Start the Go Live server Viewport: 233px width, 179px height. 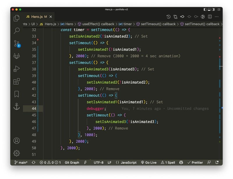pos(149,162)
